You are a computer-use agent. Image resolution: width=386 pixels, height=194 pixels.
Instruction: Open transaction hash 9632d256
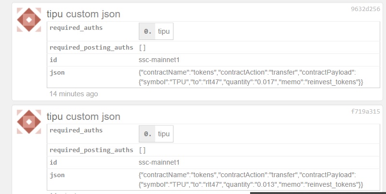coord(366,9)
